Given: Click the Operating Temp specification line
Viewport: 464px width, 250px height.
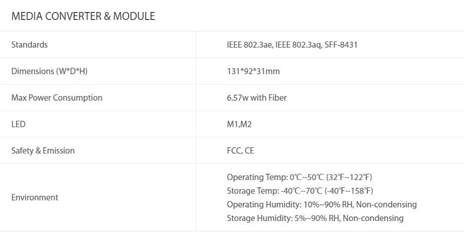Looking at the screenshot, I should [x=299, y=177].
